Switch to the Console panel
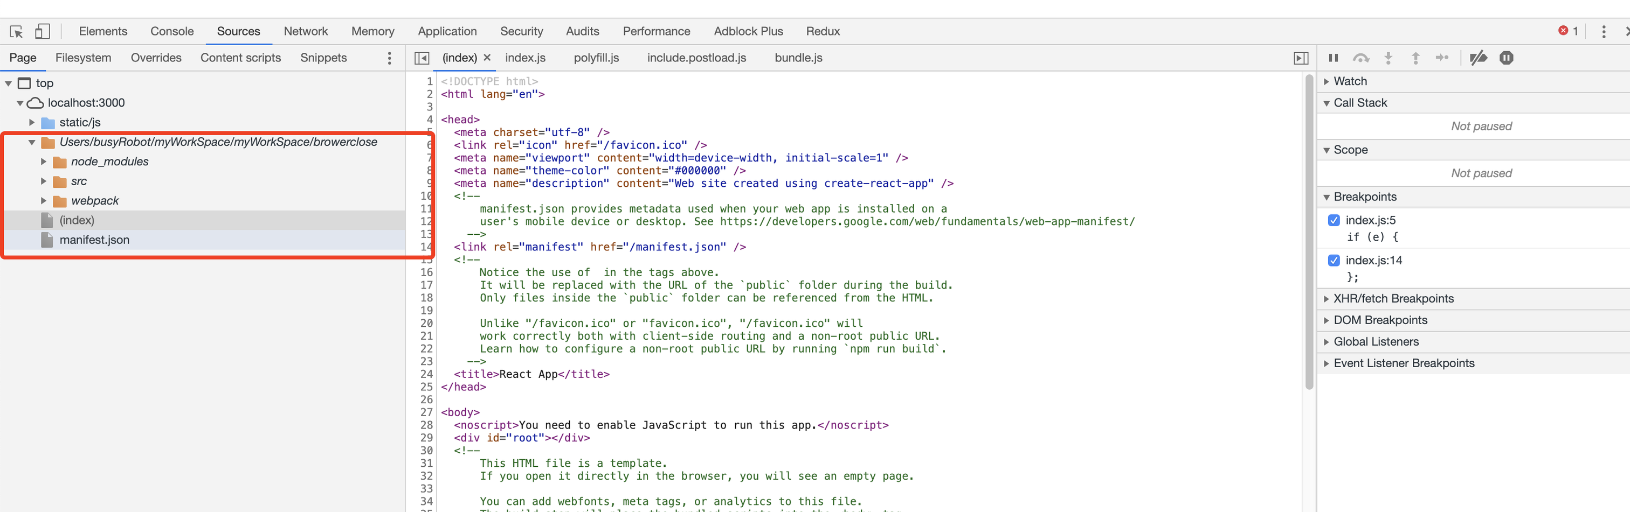 tap(172, 31)
